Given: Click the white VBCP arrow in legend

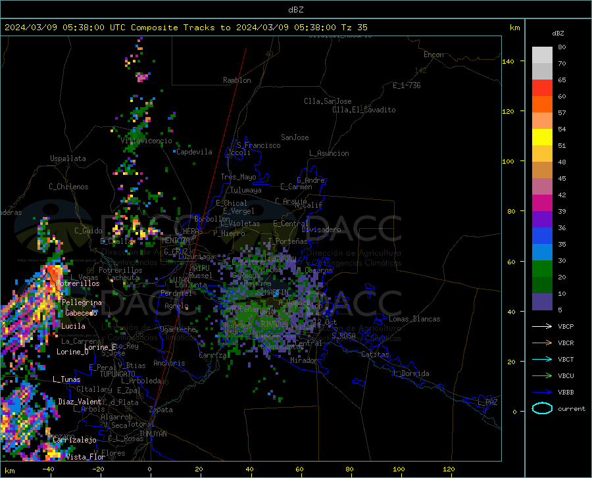Looking at the screenshot, I should pyautogui.click(x=542, y=326).
